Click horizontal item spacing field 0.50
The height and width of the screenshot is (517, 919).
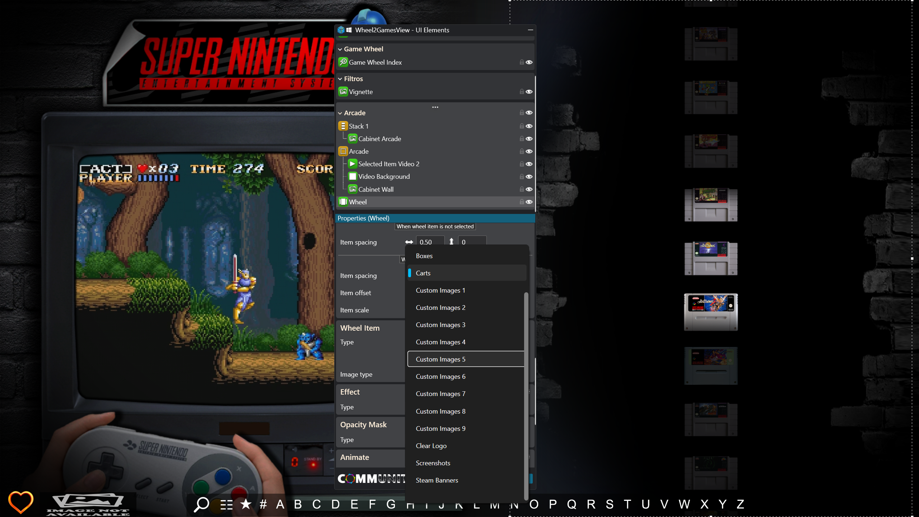[430, 242]
